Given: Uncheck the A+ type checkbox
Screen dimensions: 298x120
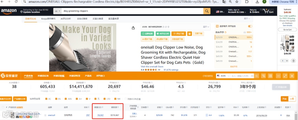Looking at the screenshot, I should [x=77, y=99].
